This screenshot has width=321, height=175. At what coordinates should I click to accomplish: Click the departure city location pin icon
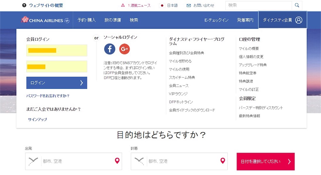117,161
